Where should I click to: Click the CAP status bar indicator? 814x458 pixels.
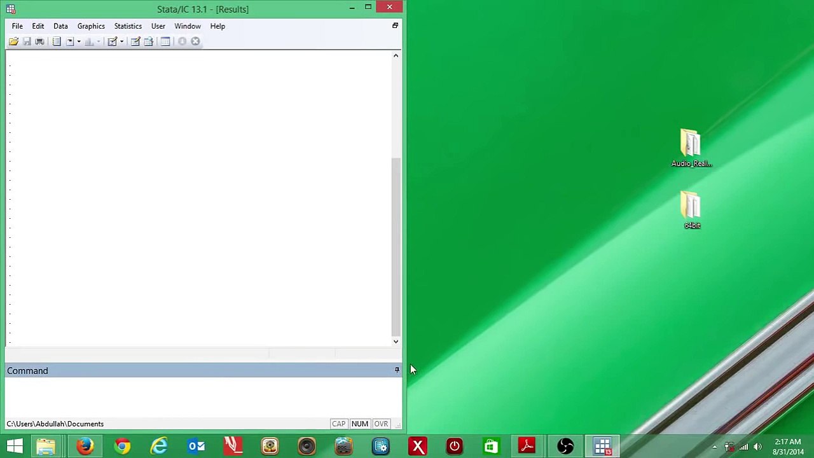(x=338, y=424)
